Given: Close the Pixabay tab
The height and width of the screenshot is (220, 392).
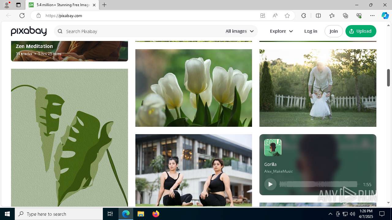Looking at the screenshot, I should click(94, 5).
